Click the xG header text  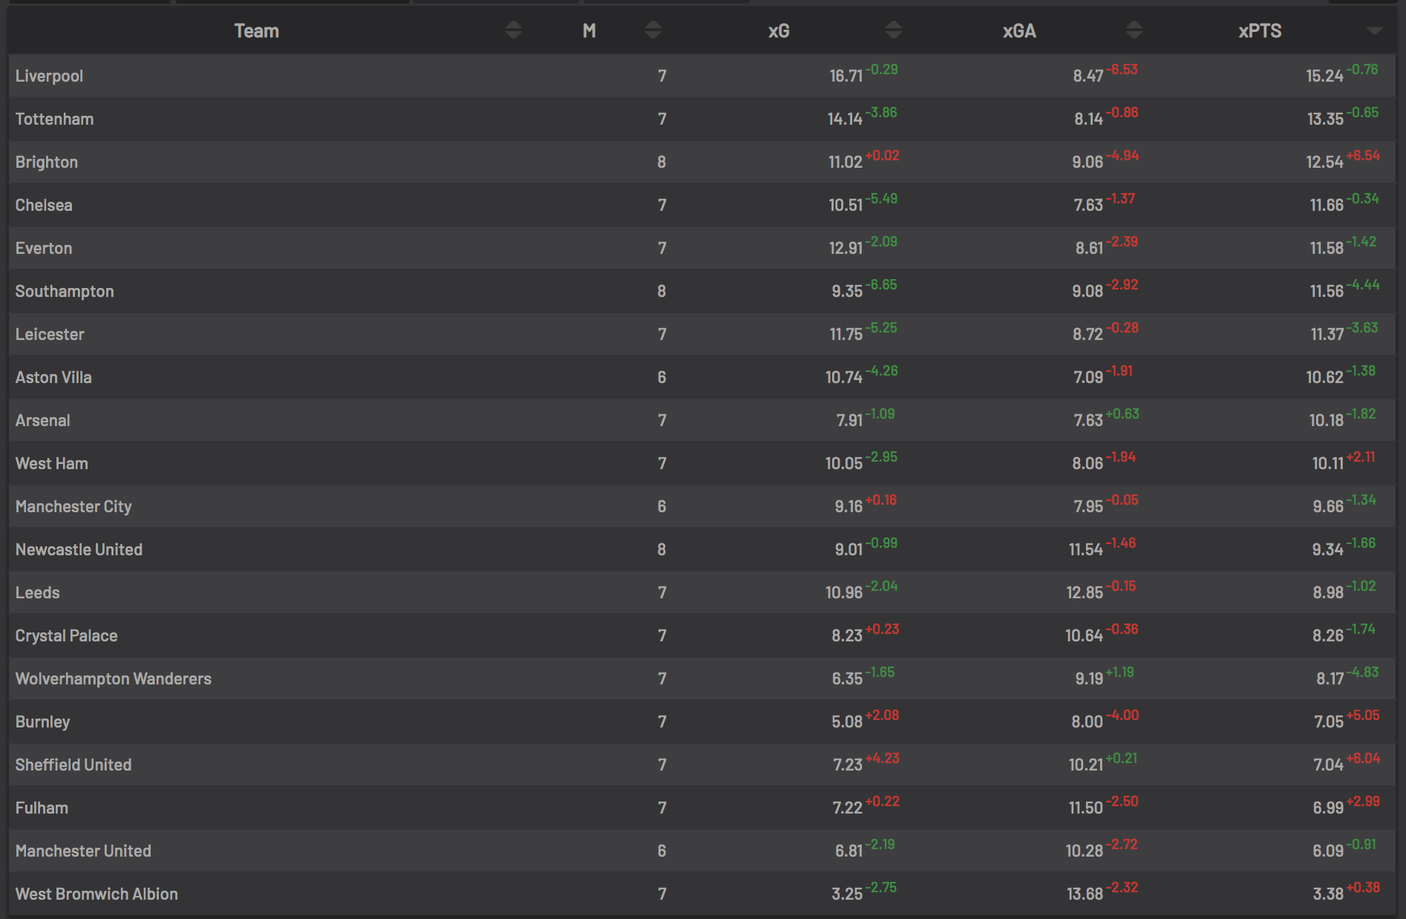point(779,31)
